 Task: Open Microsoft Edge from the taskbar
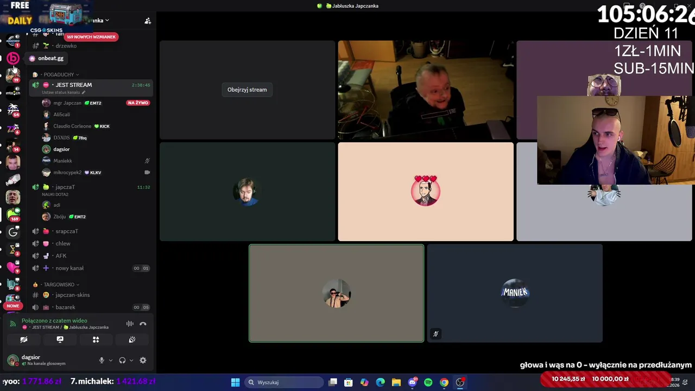point(381,382)
